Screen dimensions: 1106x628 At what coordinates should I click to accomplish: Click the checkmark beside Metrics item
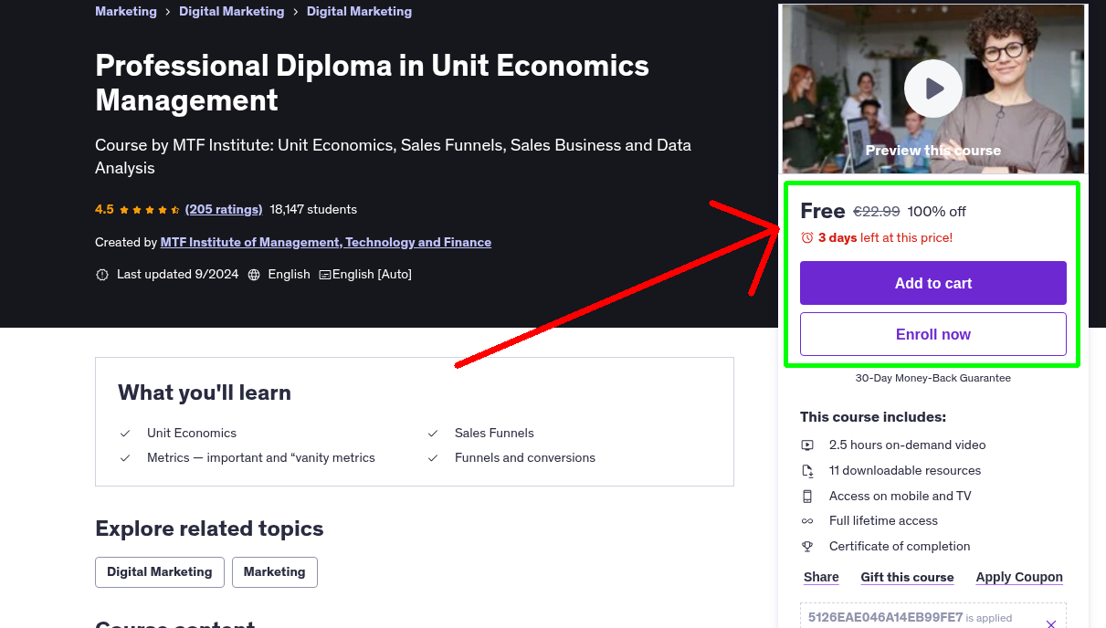(125, 458)
